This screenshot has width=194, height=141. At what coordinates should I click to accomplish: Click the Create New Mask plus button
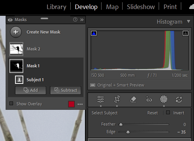click(x=16, y=32)
